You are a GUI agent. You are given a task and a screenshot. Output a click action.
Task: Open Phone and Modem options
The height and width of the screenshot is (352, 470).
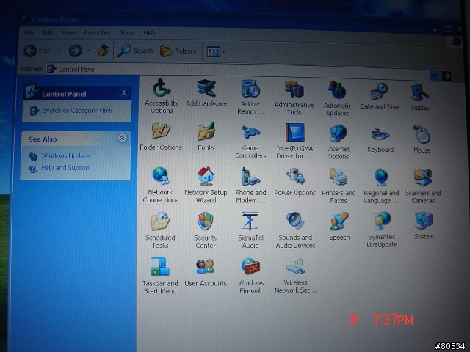(x=250, y=186)
